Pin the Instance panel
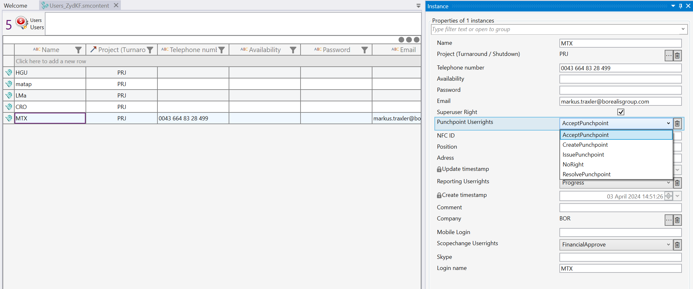The height and width of the screenshot is (289, 693). [x=681, y=6]
